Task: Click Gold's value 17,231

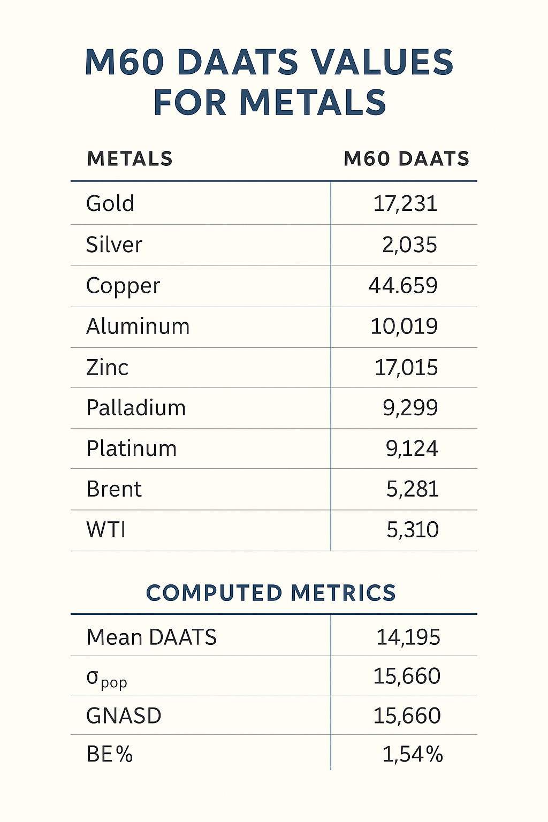Action: (405, 203)
